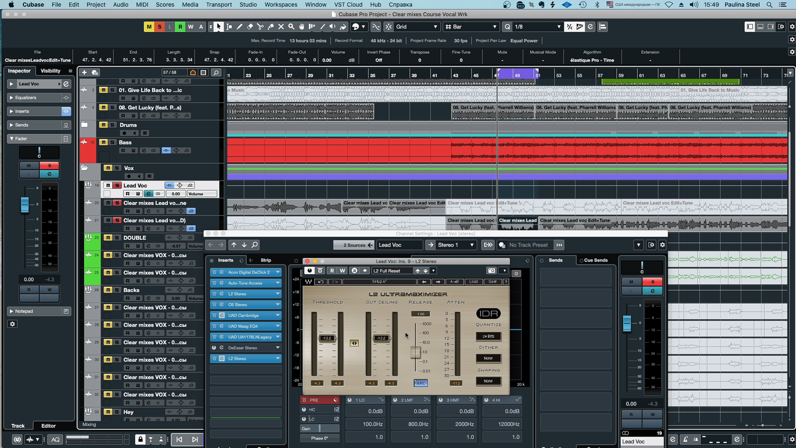The image size is (796, 448).
Task: Expand the Equalizers section in Inspector
Action: click(x=11, y=98)
